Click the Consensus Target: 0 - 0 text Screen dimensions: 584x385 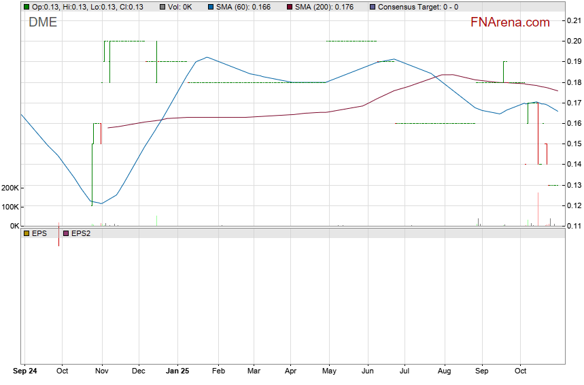pos(418,7)
